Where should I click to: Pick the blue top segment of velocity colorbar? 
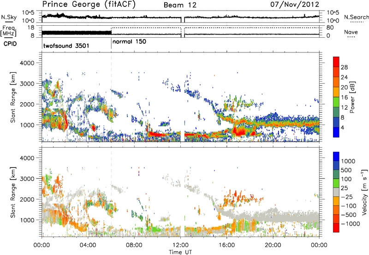[x=336, y=156]
